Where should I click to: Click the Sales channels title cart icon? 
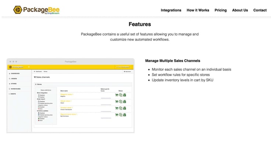(x=35, y=77)
